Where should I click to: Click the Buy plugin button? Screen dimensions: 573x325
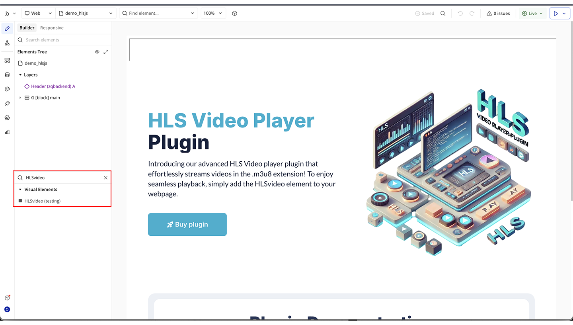tap(187, 224)
